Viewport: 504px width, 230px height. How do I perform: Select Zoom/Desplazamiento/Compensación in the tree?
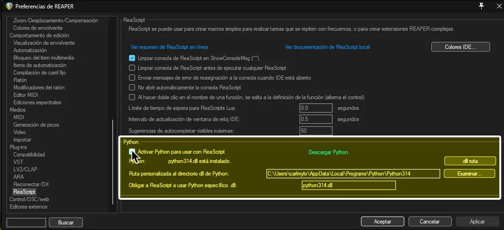coord(55,20)
